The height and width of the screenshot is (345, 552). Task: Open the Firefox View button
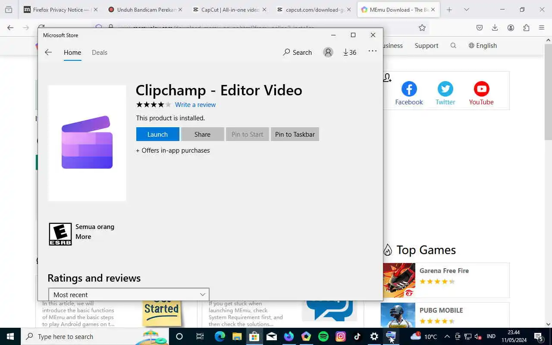click(9, 9)
